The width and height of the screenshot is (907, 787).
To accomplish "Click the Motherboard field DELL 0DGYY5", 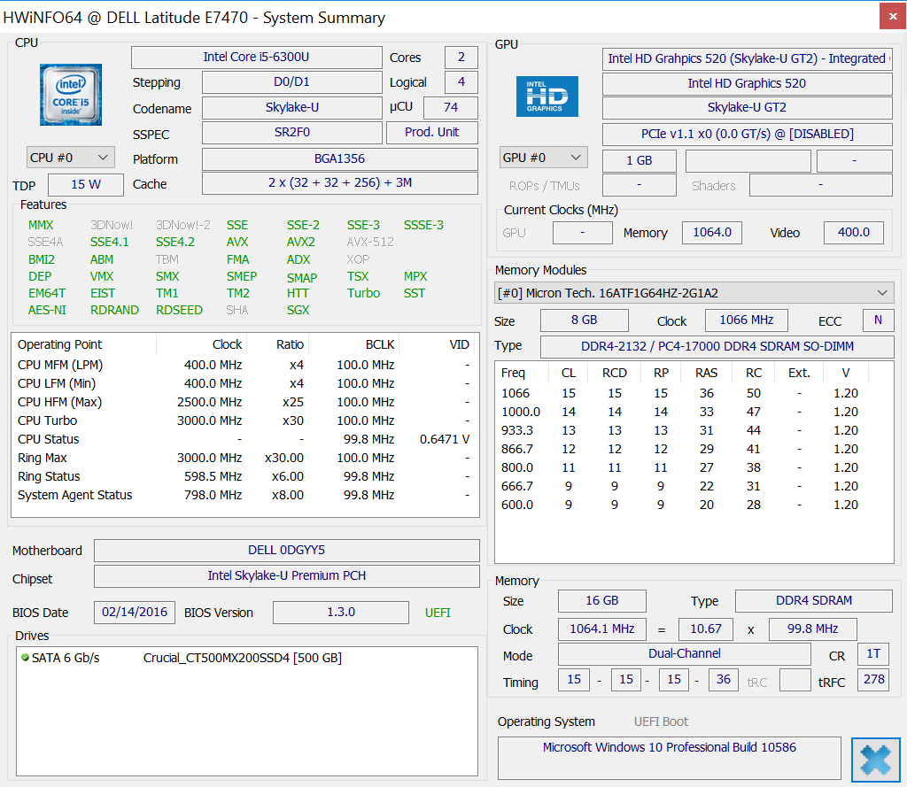I will [x=286, y=550].
